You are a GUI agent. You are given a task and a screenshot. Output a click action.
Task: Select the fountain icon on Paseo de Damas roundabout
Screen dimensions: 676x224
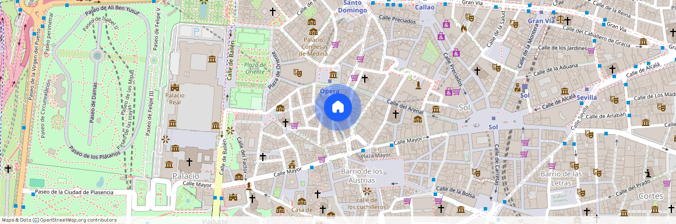pos(97,55)
